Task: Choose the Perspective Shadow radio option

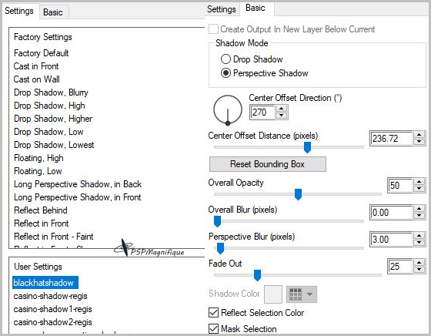Action: click(x=226, y=73)
